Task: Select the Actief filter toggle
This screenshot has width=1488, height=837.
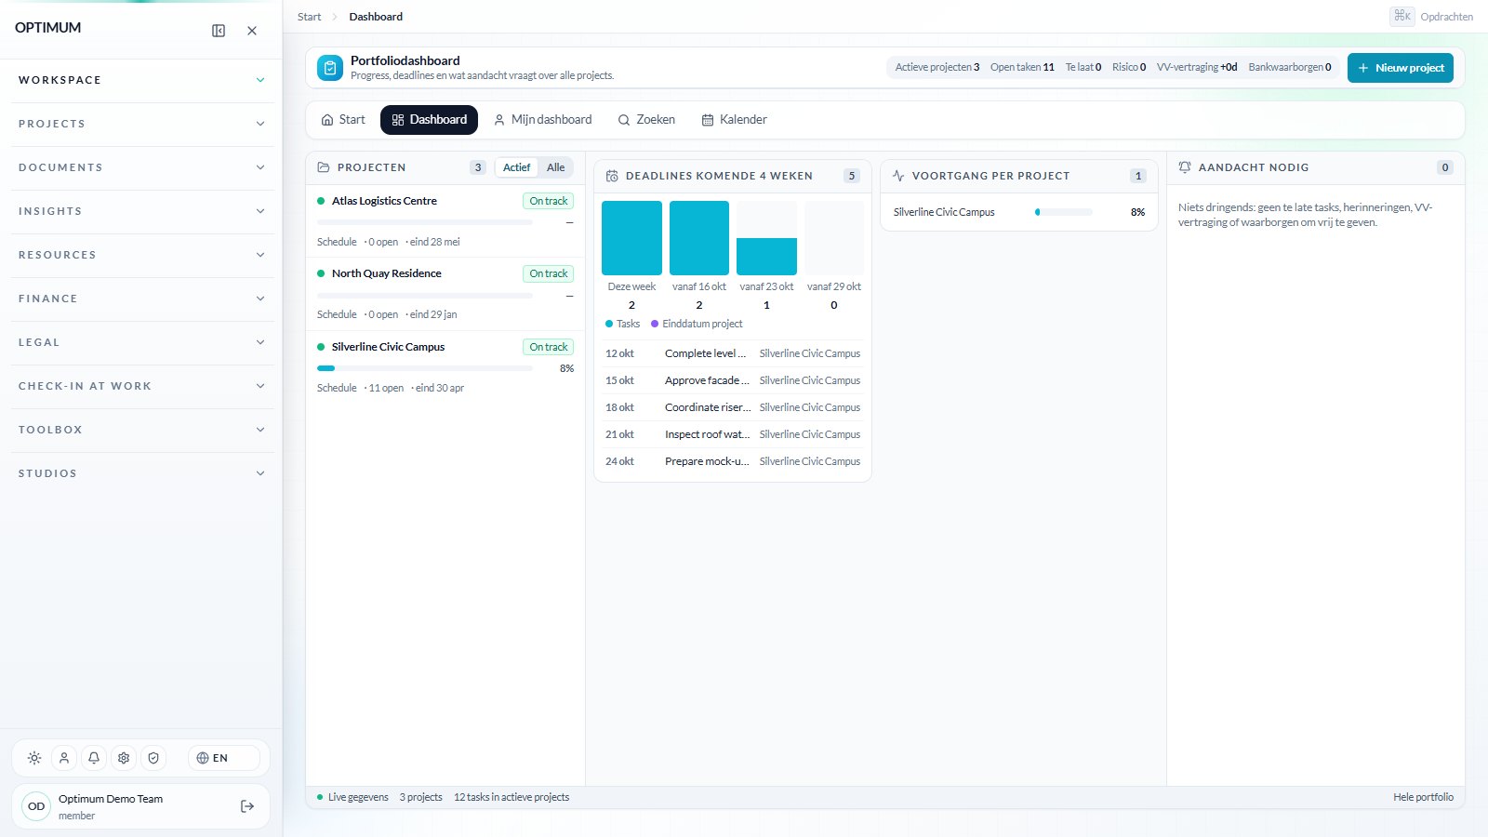Action: 516,167
